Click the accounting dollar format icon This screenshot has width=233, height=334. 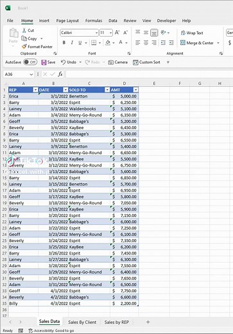pyautogui.click(x=229, y=42)
